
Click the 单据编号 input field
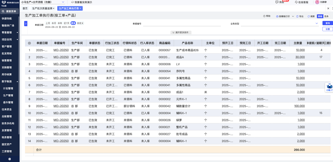point(182,24)
